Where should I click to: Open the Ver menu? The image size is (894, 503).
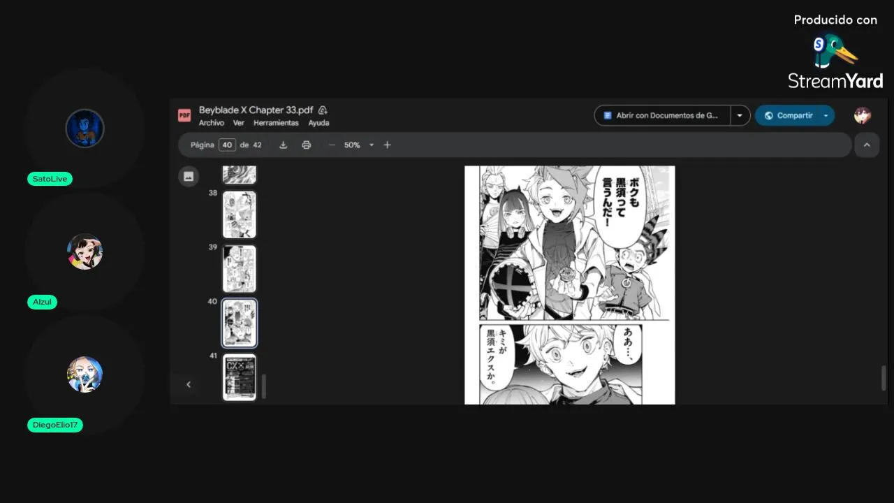click(239, 123)
